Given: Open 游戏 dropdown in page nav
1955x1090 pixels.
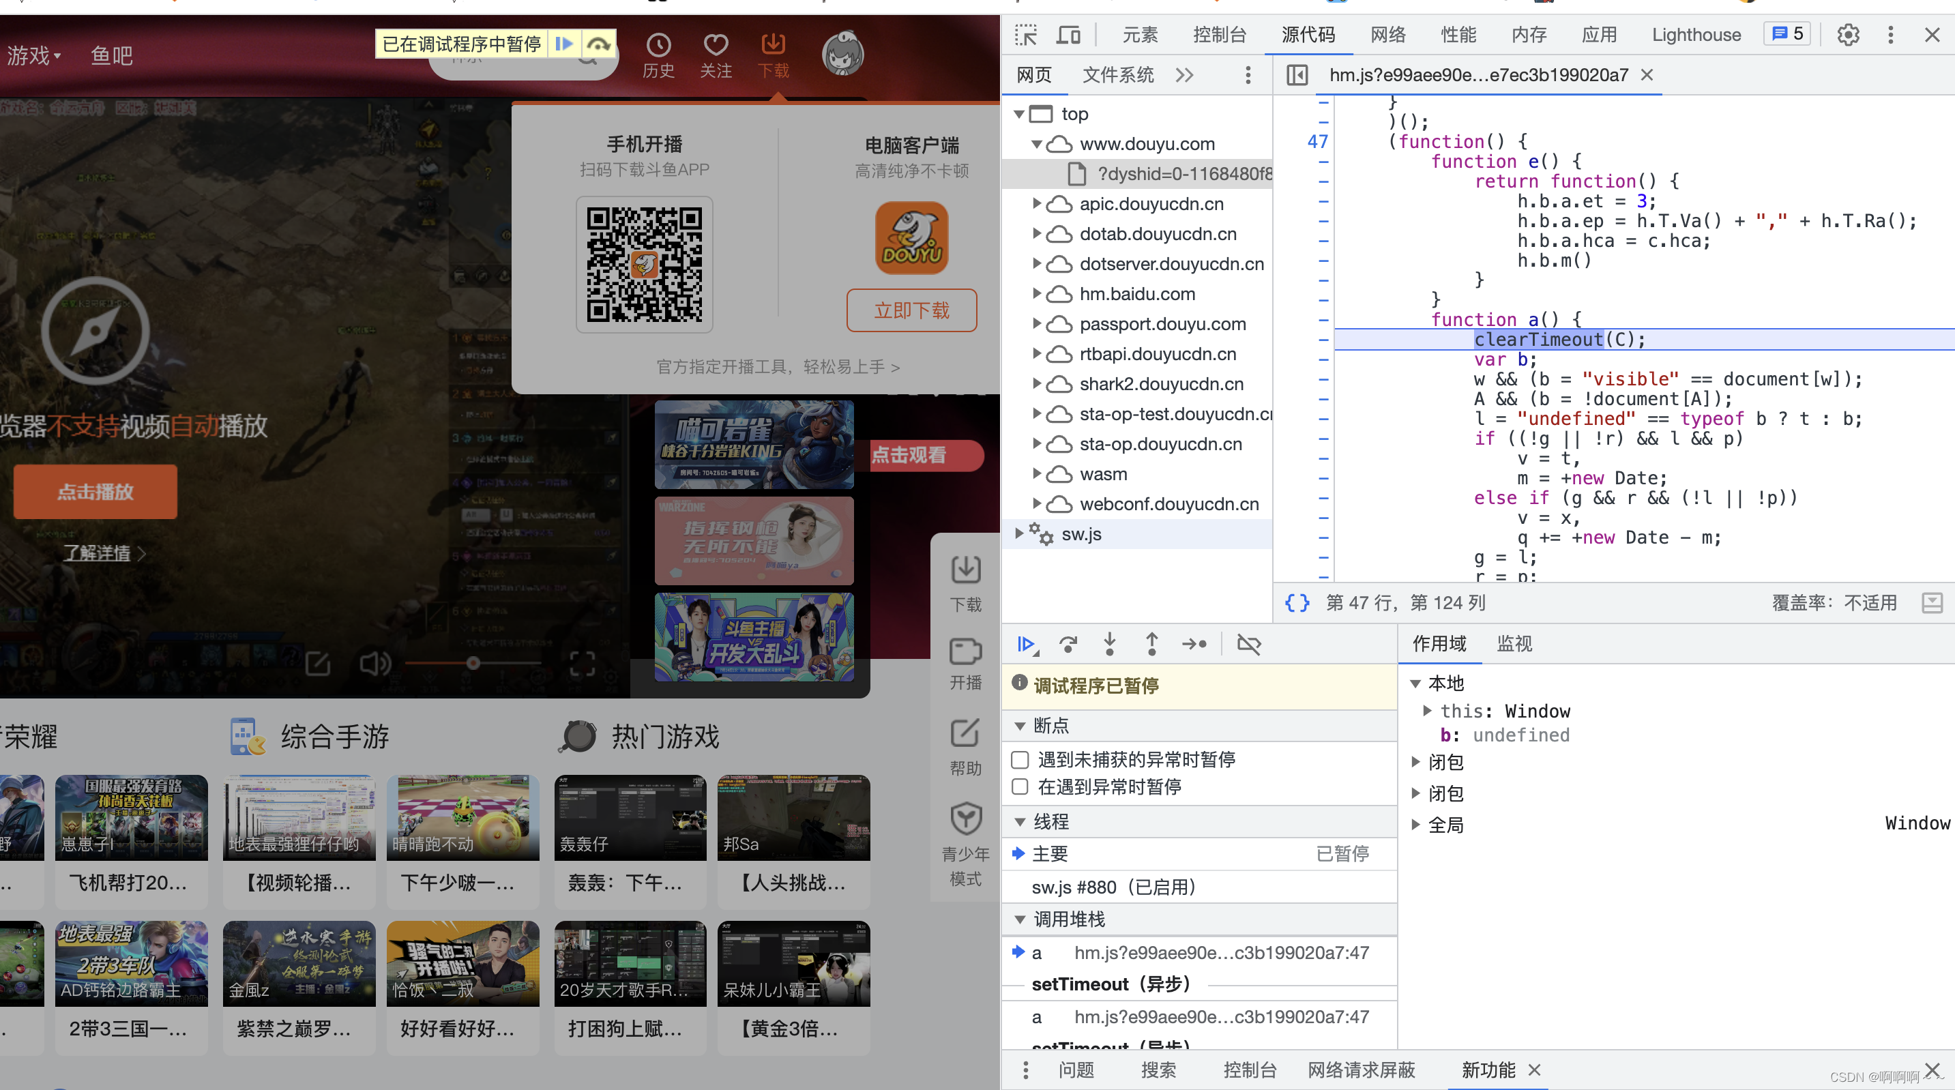Looking at the screenshot, I should [x=34, y=55].
